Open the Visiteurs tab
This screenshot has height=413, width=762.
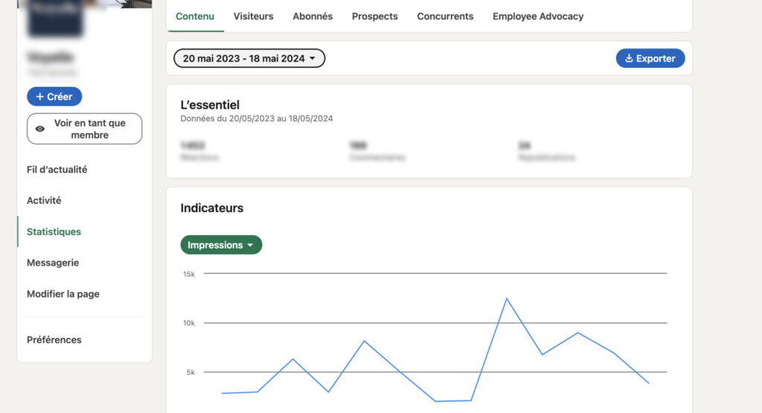[x=253, y=16]
